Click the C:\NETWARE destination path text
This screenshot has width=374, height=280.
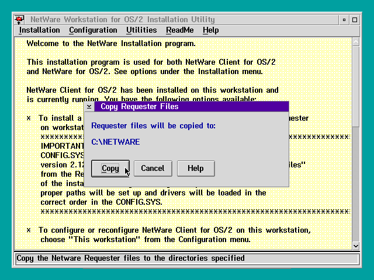pos(116,142)
